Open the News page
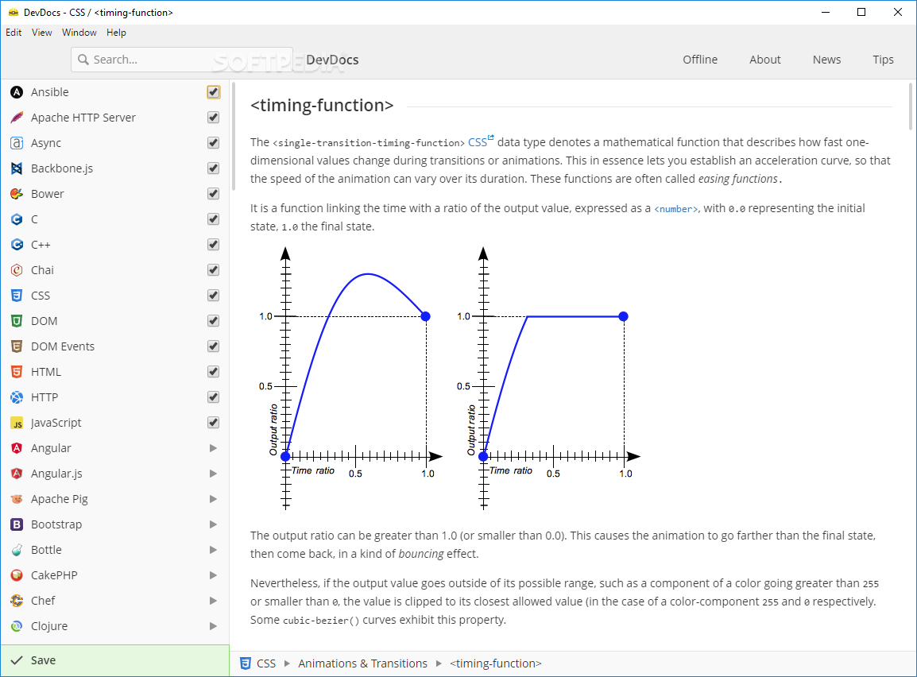 (826, 60)
